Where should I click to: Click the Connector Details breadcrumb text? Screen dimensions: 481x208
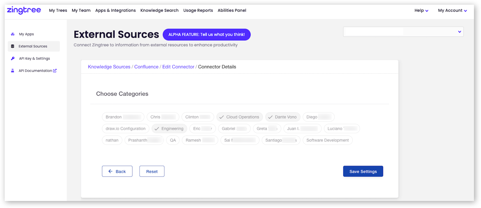click(x=217, y=67)
